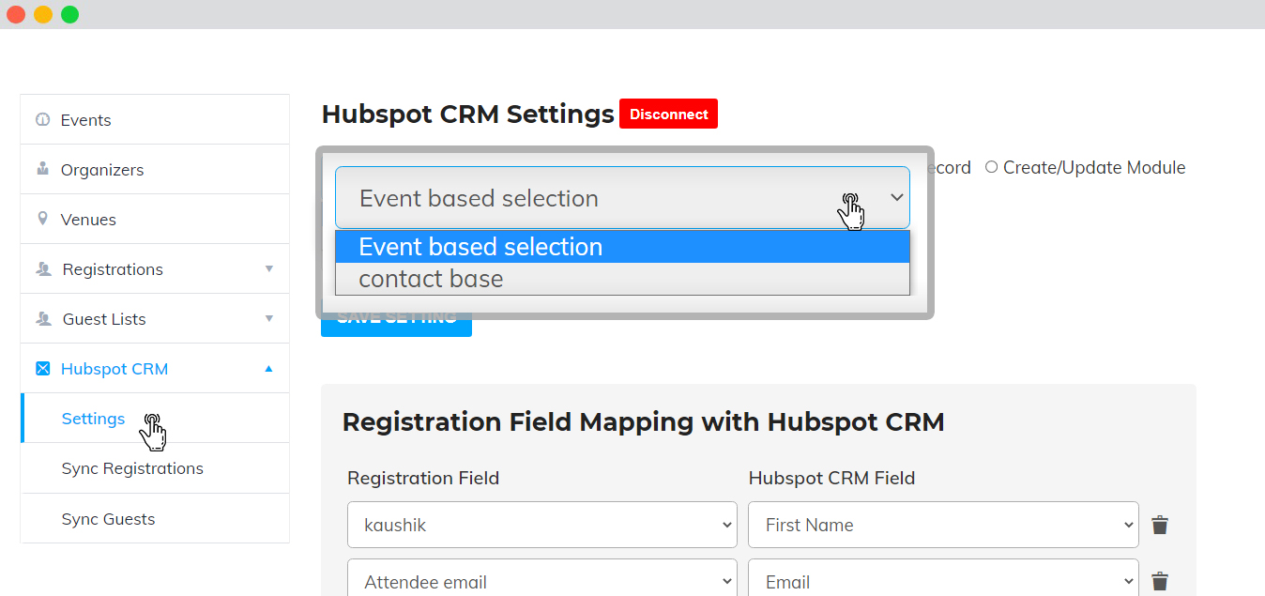Click the Registration Field Mapping with Hubspot CRM heading
The height and width of the screenshot is (596, 1265).
pos(643,422)
